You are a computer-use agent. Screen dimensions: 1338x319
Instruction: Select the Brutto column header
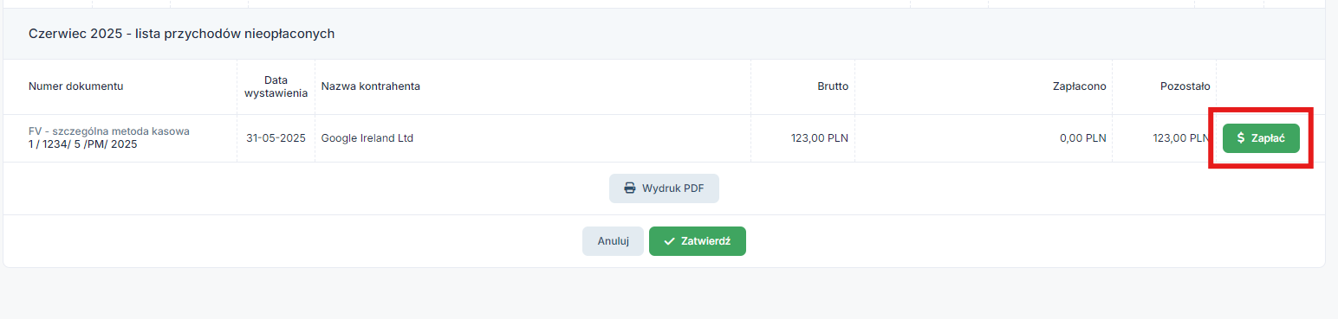(833, 86)
